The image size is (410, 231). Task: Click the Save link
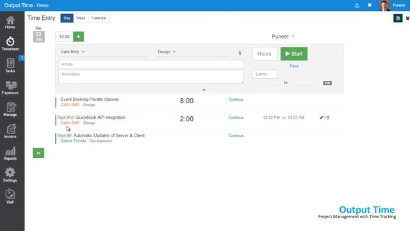[x=294, y=66]
